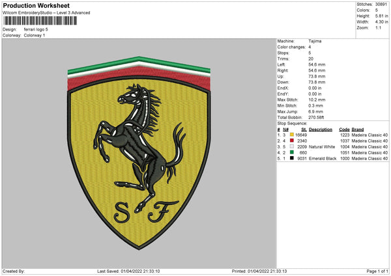The width and height of the screenshot is (391, 276).
Task: Click the 'Natural White' description
Action: pyautogui.click(x=322, y=147)
